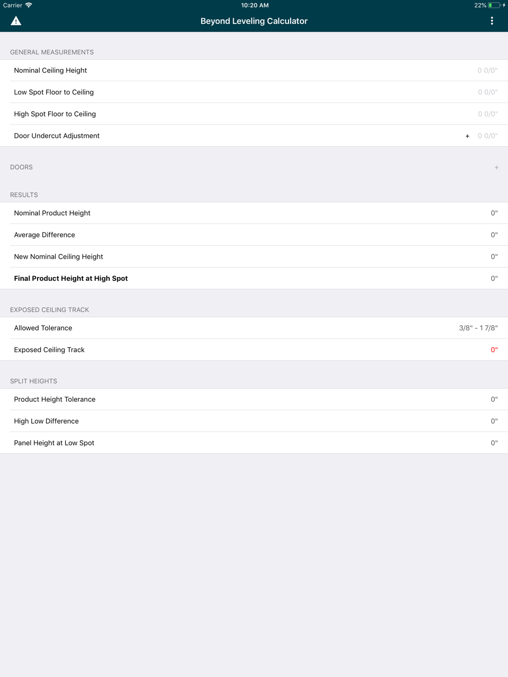Open the three-dot overflow menu
Screen dimensions: 508x677
click(492, 21)
